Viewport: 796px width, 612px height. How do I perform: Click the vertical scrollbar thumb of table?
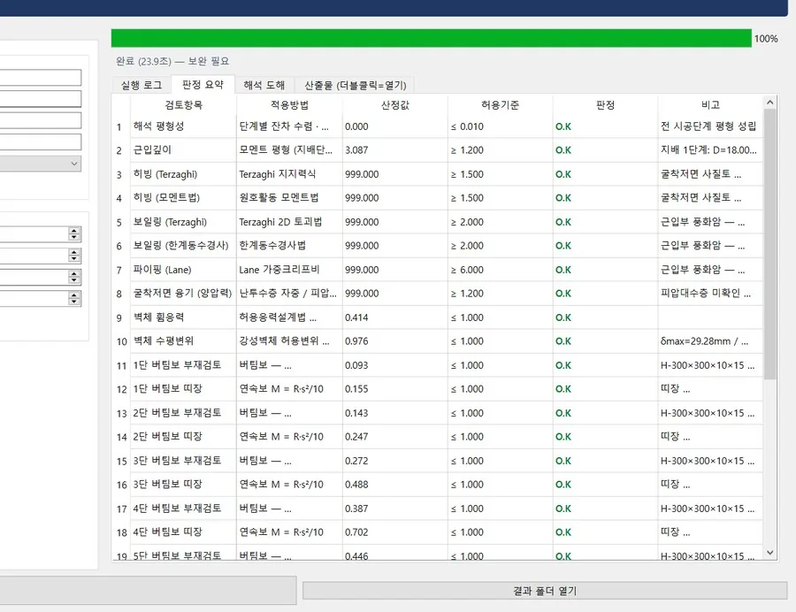pos(769,244)
